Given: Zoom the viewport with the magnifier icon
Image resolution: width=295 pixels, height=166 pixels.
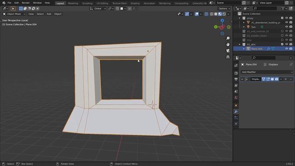Looking at the screenshot, I should (228, 38).
